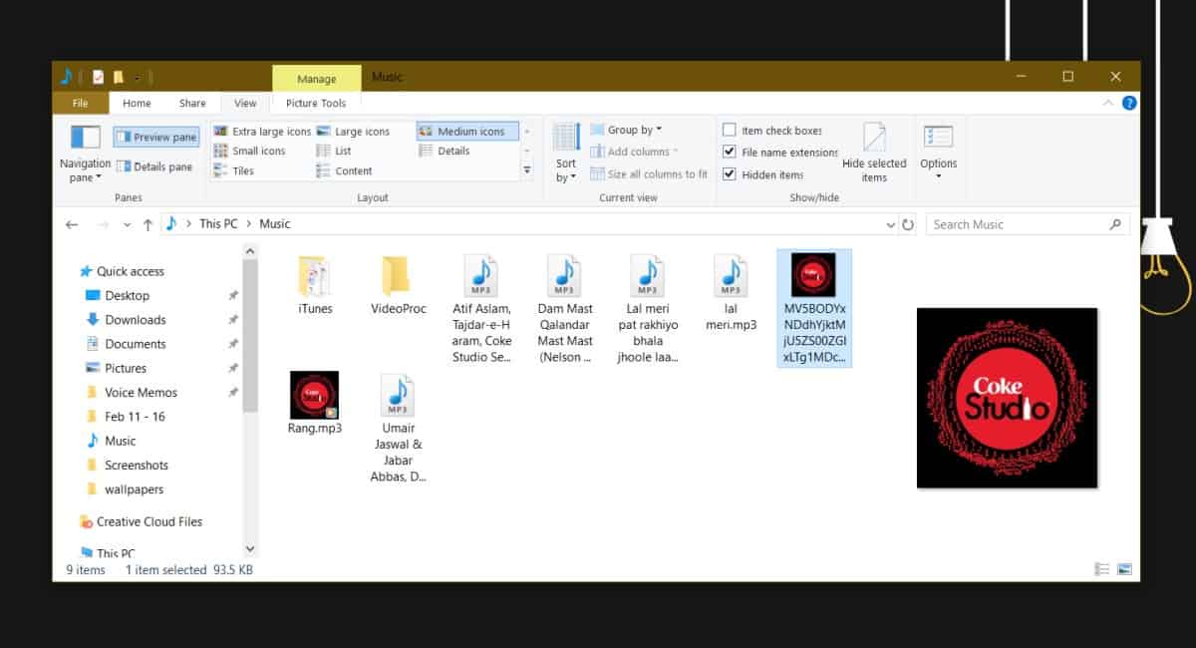The width and height of the screenshot is (1196, 648).
Task: Switch layout to Large icons
Action: 354,131
